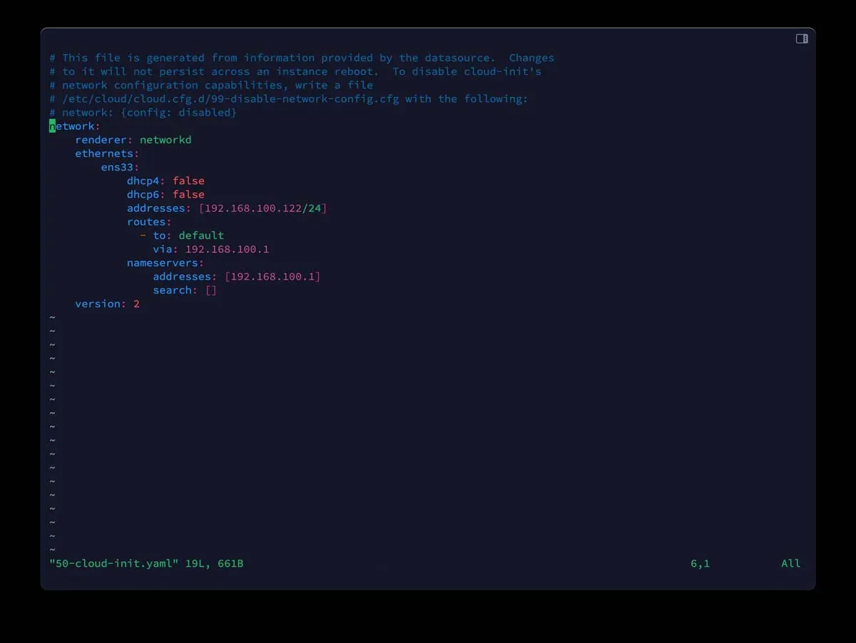Click the 'networkd' renderer value
This screenshot has height=643, width=856.
coord(165,140)
